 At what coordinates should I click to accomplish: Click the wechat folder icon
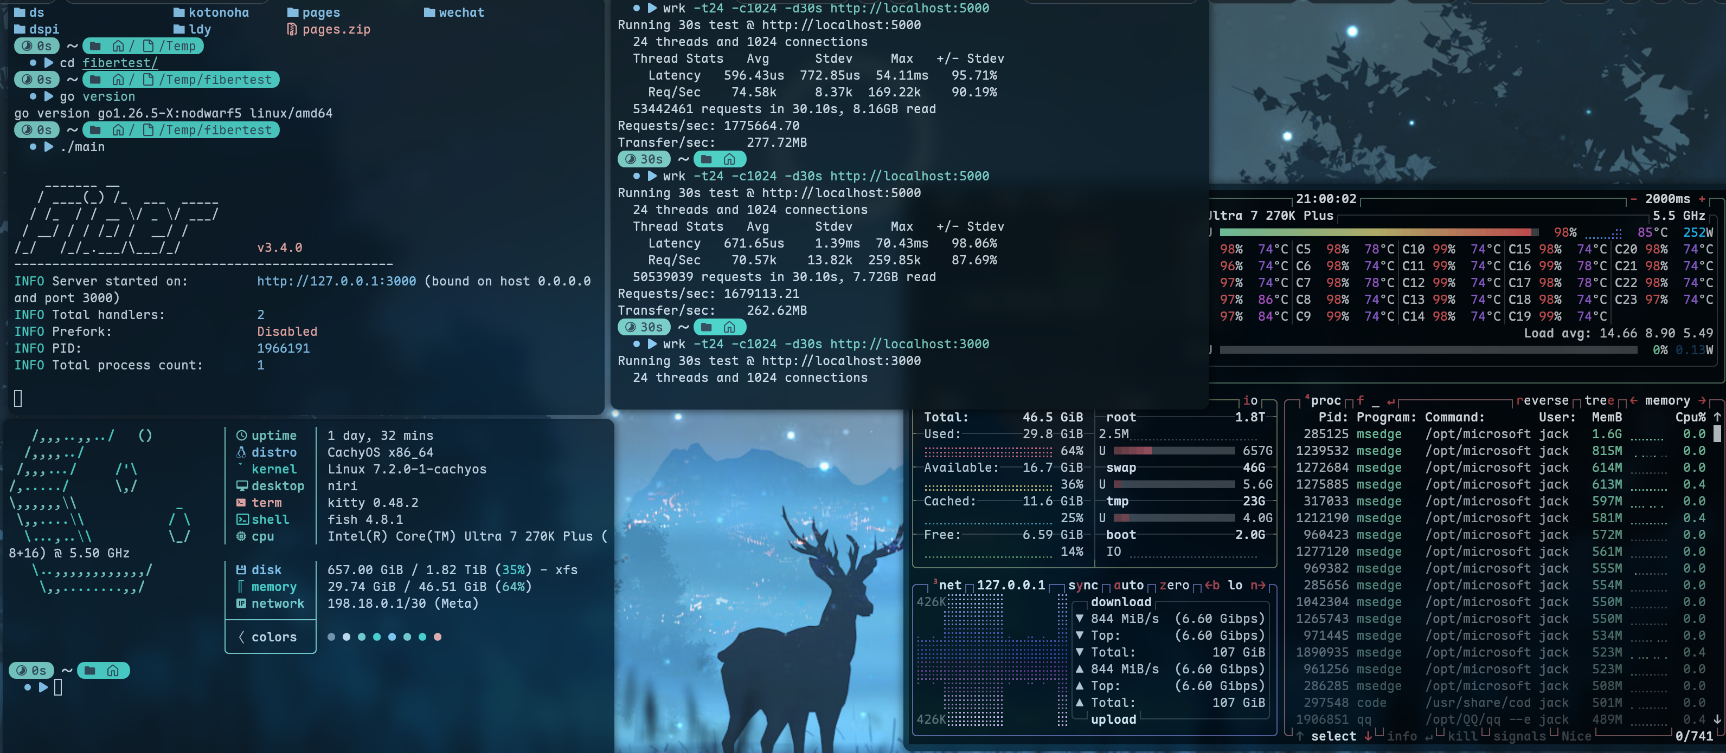(x=429, y=12)
